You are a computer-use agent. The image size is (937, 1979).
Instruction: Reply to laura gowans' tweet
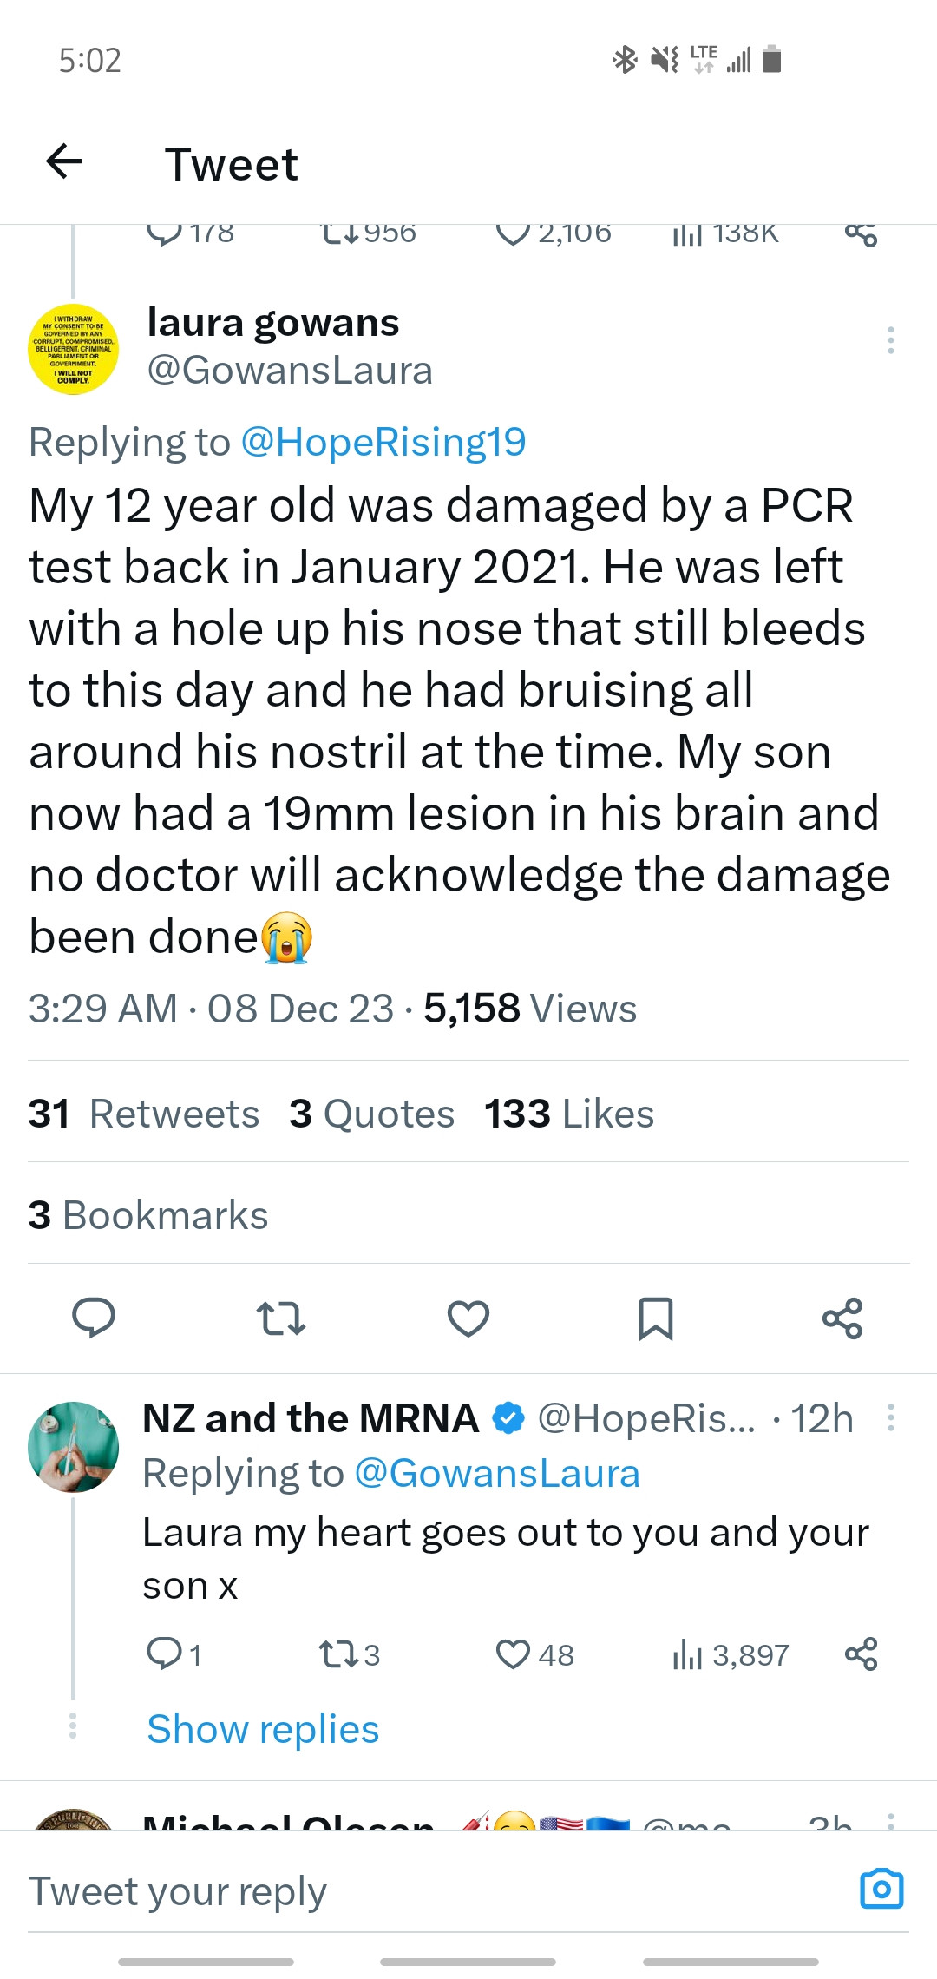pyautogui.click(x=94, y=1318)
